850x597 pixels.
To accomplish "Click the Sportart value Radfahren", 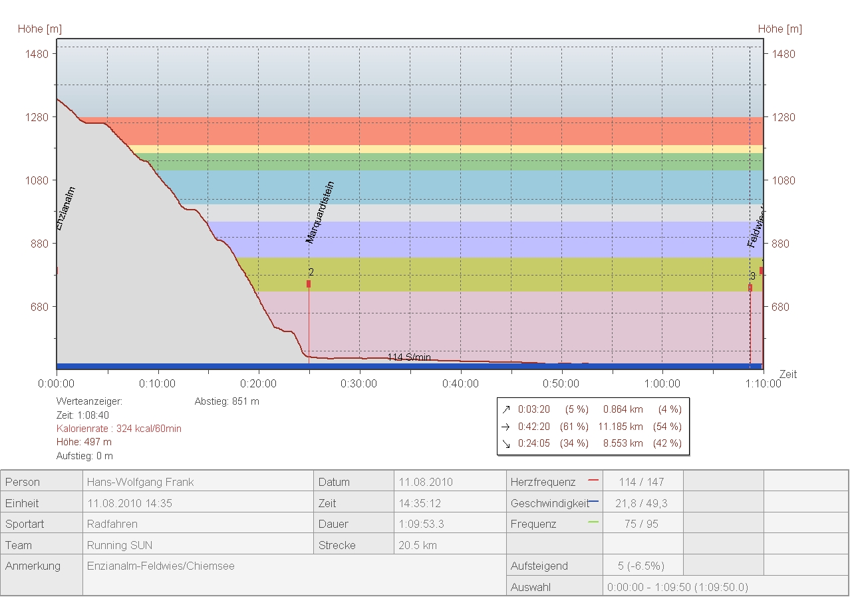I will pos(112,524).
